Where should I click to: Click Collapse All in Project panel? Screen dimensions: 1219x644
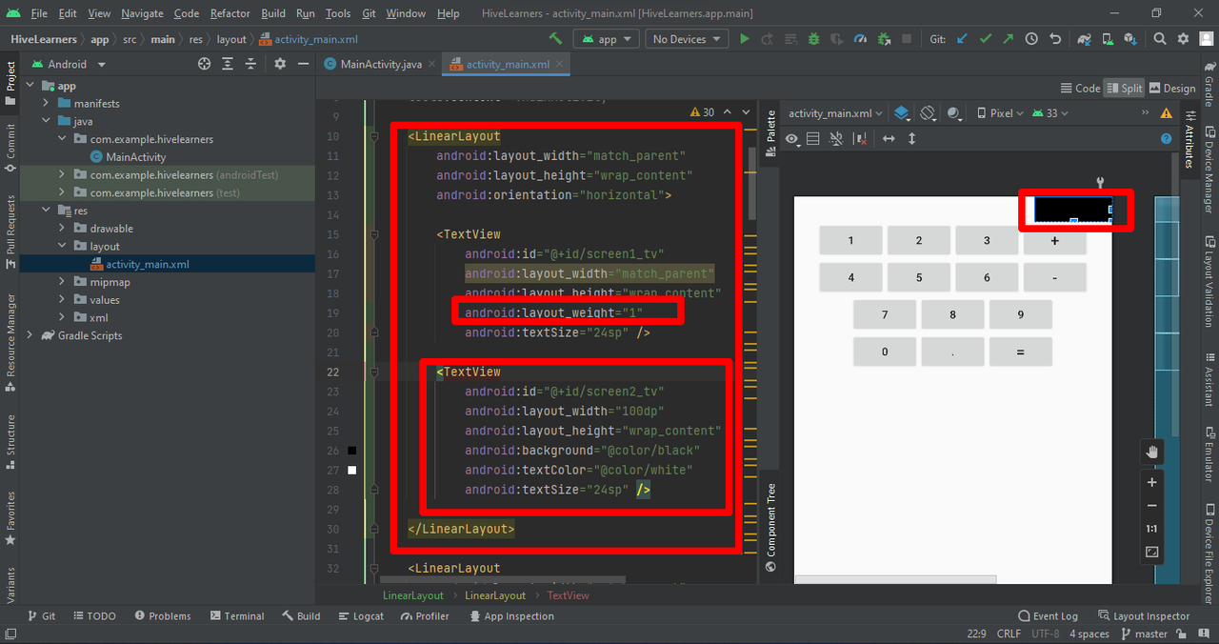tap(251, 64)
